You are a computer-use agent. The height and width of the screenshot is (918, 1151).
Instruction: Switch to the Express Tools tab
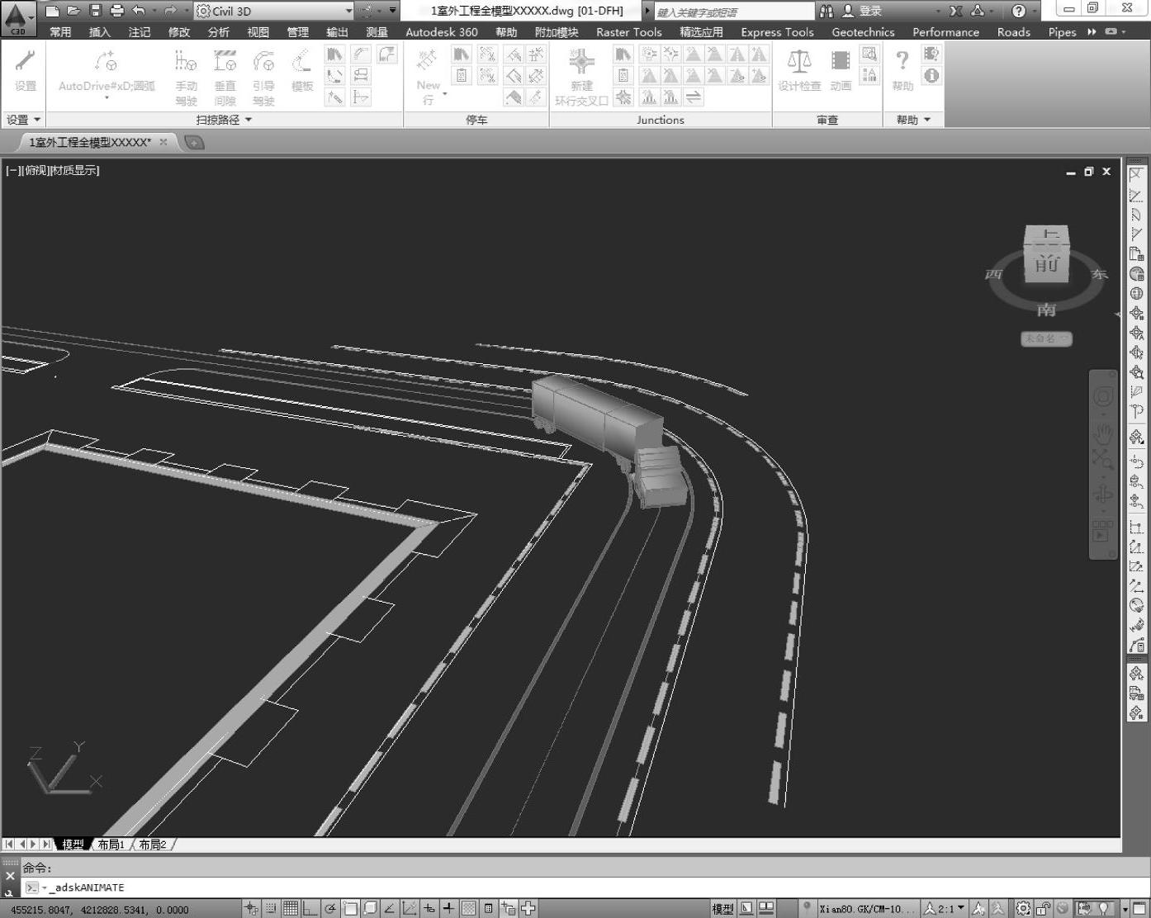[x=777, y=32]
